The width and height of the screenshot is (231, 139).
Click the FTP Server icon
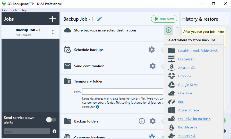[x=172, y=59]
